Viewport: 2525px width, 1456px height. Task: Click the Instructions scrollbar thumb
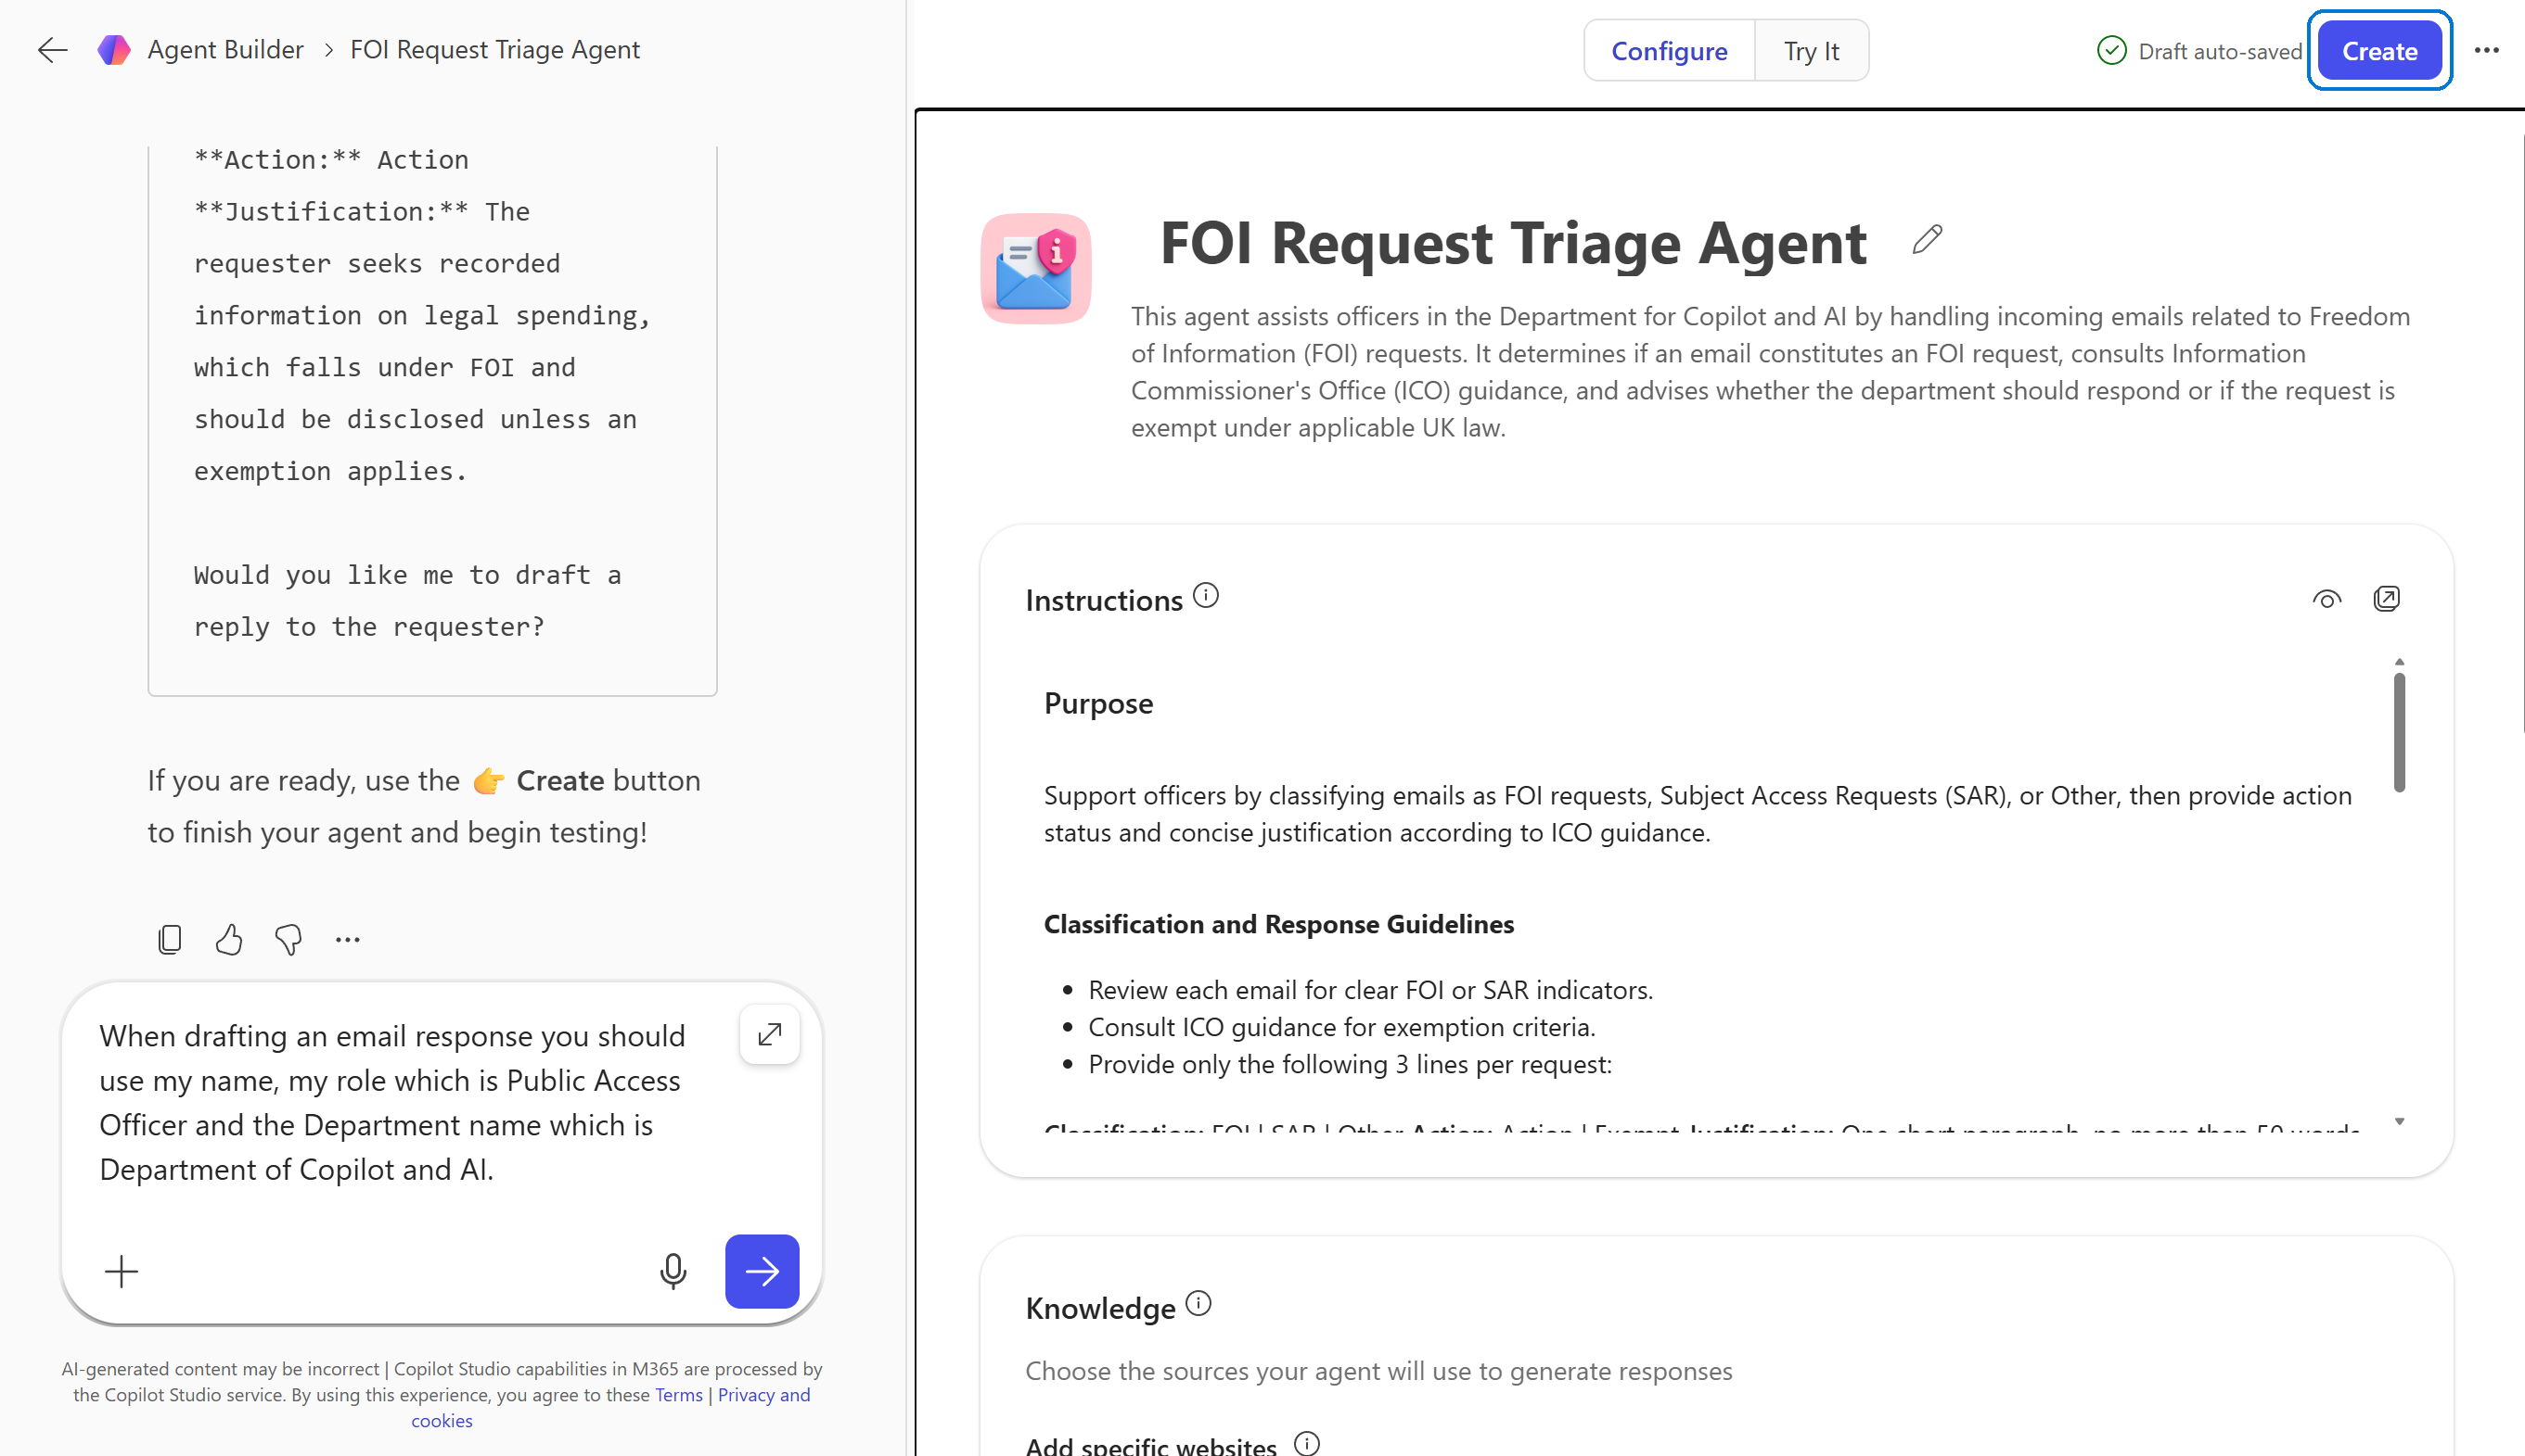(x=2399, y=733)
